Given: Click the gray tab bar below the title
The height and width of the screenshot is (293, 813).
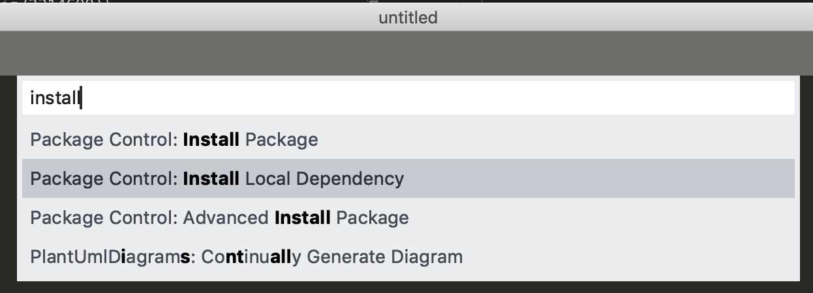Looking at the screenshot, I should [406, 53].
